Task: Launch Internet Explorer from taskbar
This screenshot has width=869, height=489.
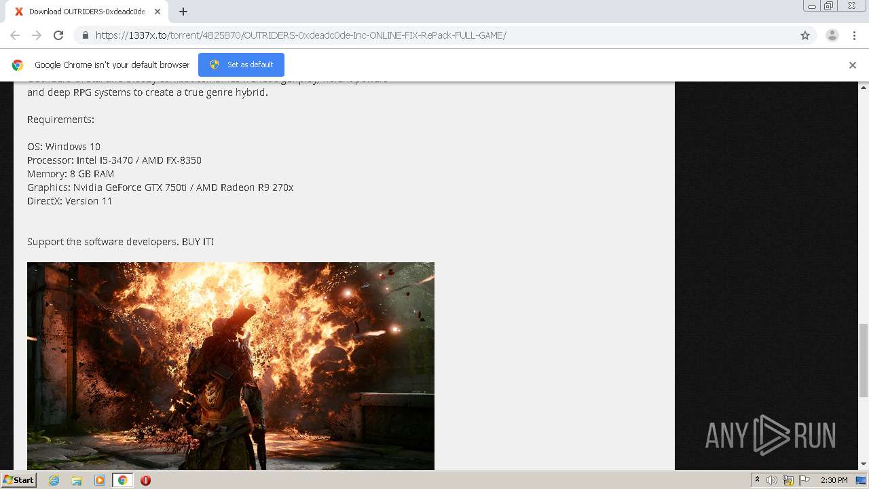Action: [x=54, y=480]
